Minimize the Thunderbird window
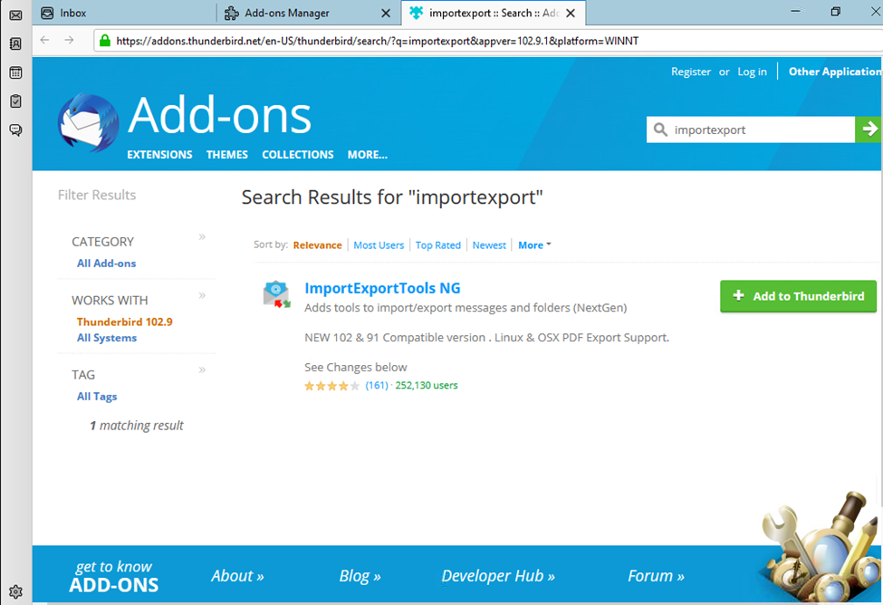This screenshot has height=605, width=883. coord(796,11)
